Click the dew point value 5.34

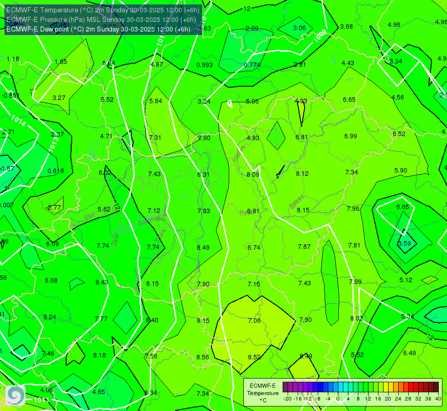coord(408,316)
